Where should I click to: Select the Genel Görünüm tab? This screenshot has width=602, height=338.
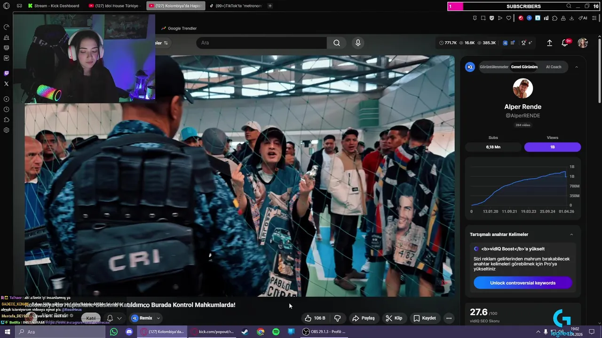point(524,67)
